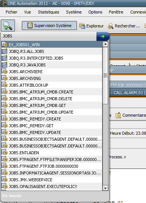Select JOBS.BMC_REMEDY.CREATE in the list
Viewport: 146px width, 203px height.
click(x=52, y=119)
